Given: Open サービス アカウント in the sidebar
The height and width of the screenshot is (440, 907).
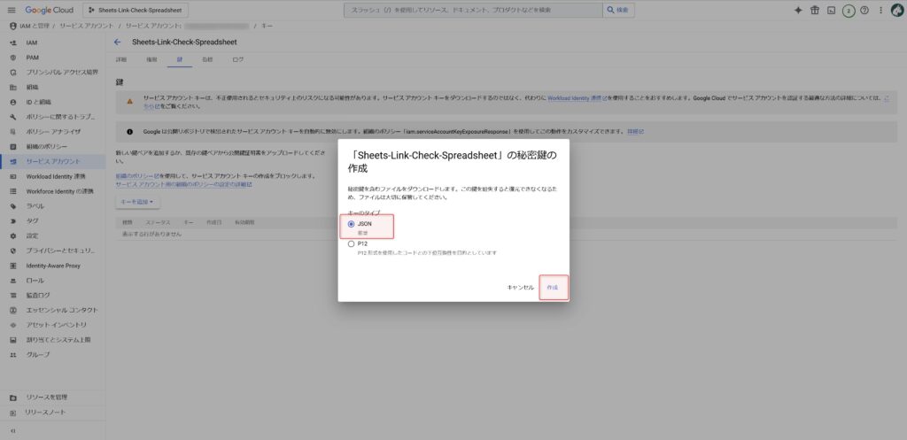Looking at the screenshot, I should 52,162.
